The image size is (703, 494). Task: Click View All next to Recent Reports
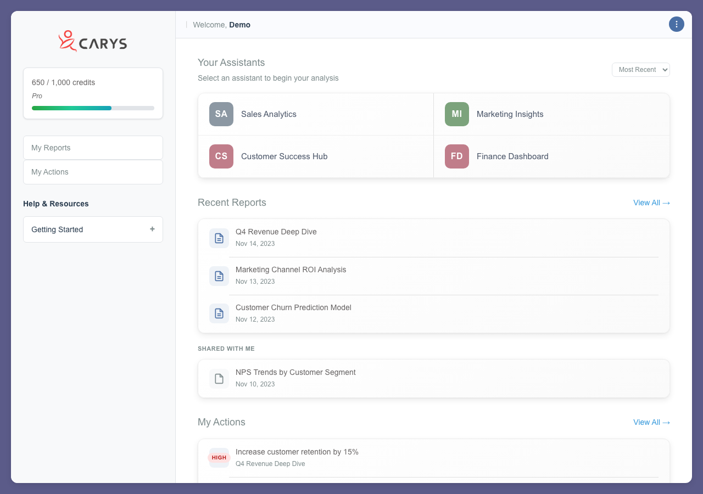click(651, 203)
